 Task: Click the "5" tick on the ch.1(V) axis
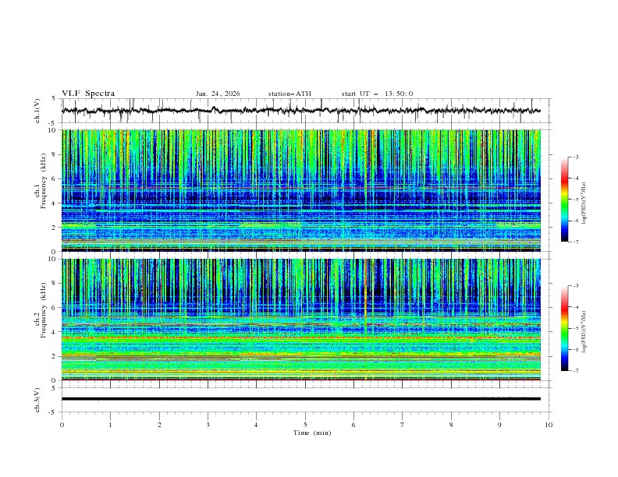(x=55, y=99)
